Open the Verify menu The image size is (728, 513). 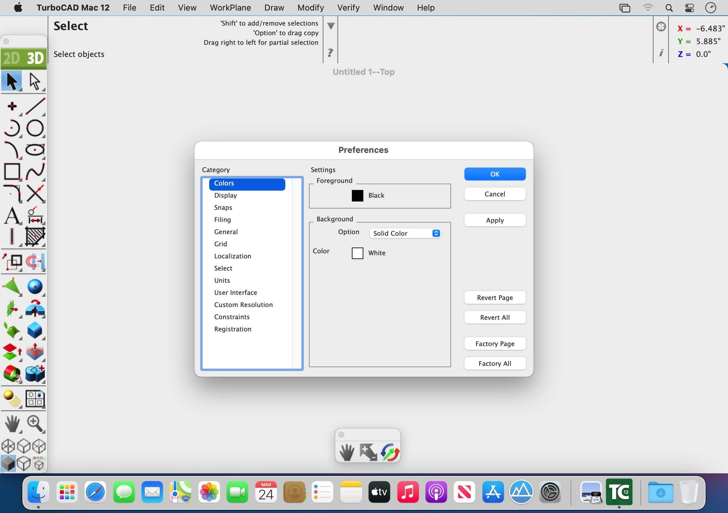(x=348, y=8)
